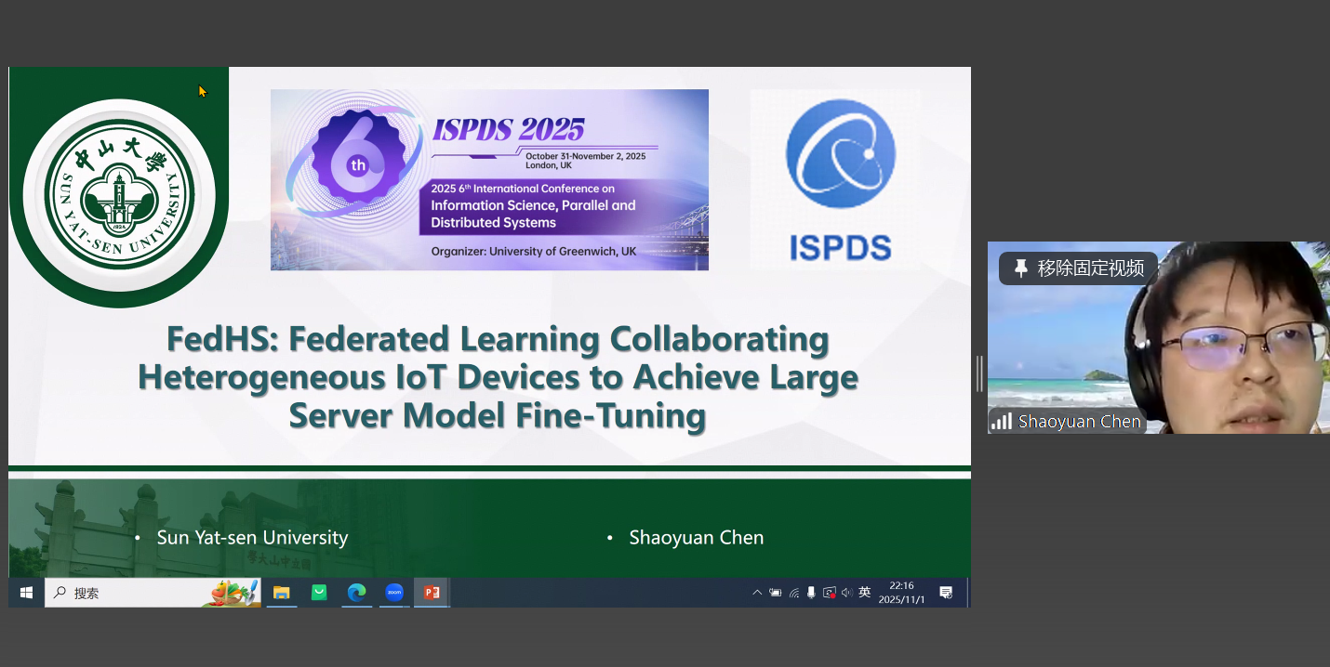Open the volume speaker tray icon
1330x667 pixels.
click(x=846, y=593)
